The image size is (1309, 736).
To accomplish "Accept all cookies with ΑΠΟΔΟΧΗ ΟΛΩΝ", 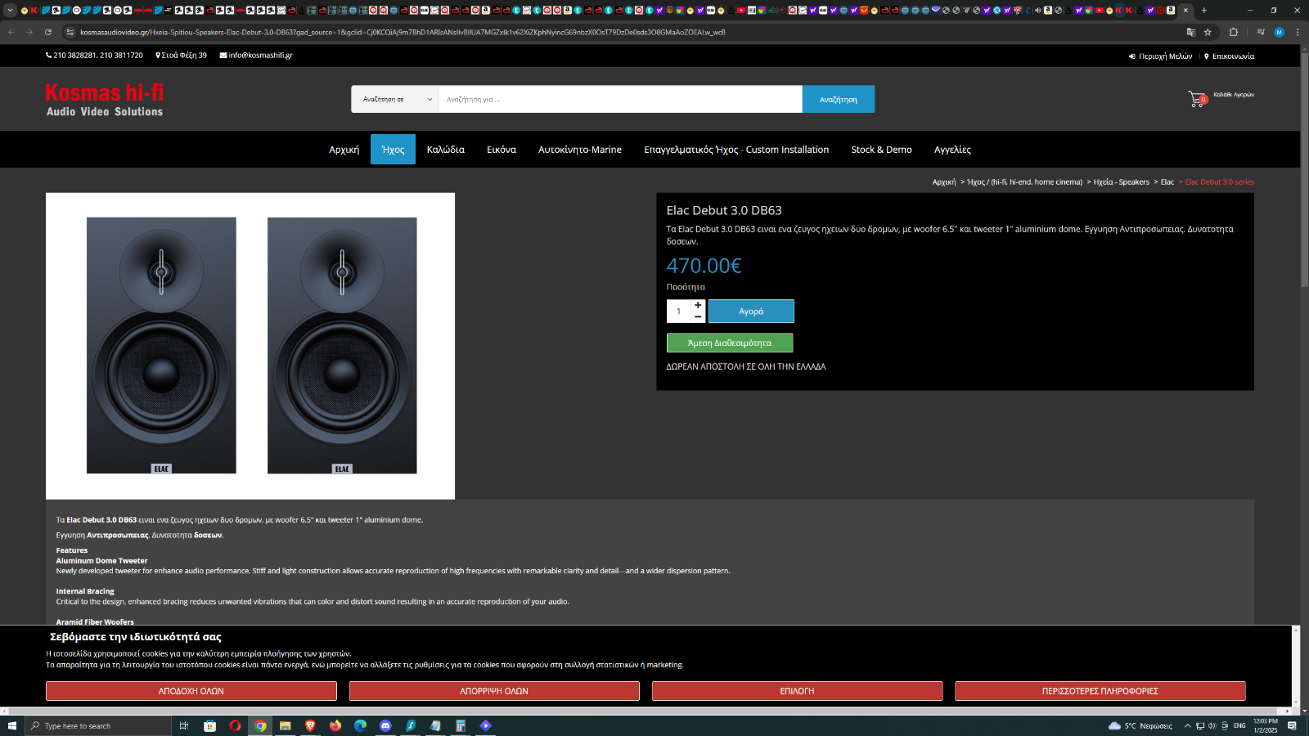I will tap(191, 691).
